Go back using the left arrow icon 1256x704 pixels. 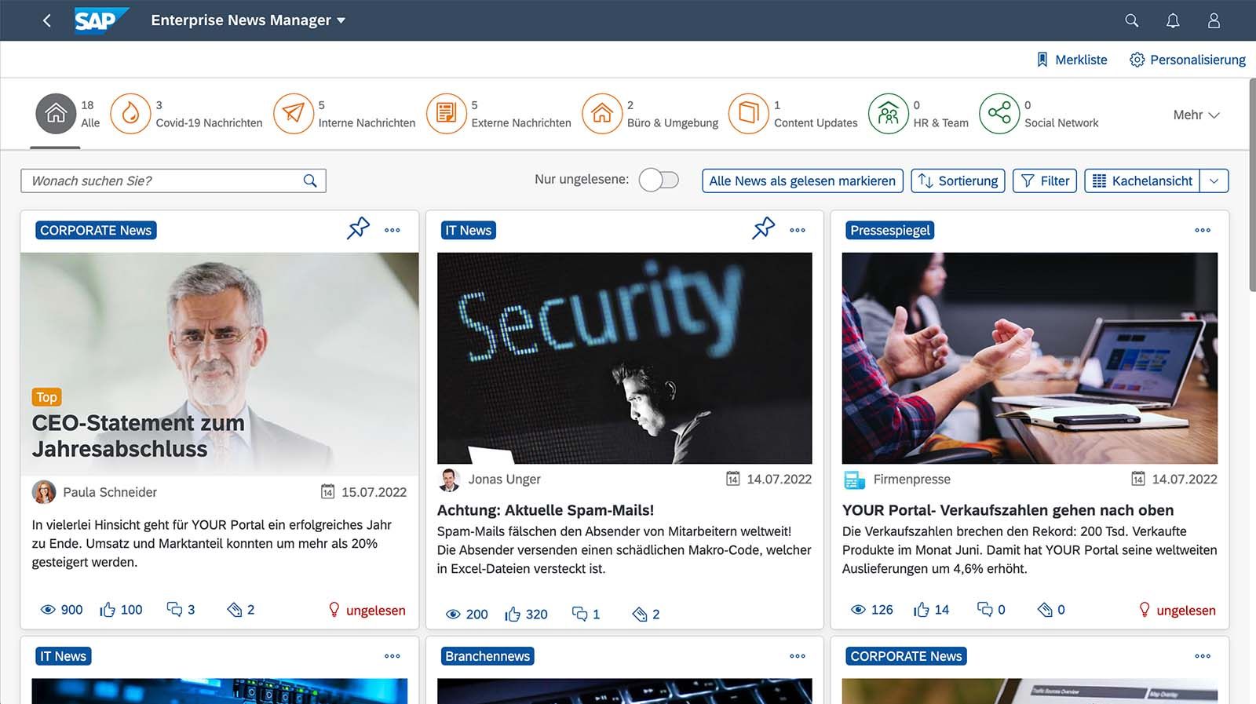pyautogui.click(x=47, y=20)
